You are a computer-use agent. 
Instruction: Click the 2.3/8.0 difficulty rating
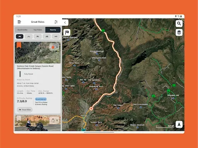coord(22,101)
